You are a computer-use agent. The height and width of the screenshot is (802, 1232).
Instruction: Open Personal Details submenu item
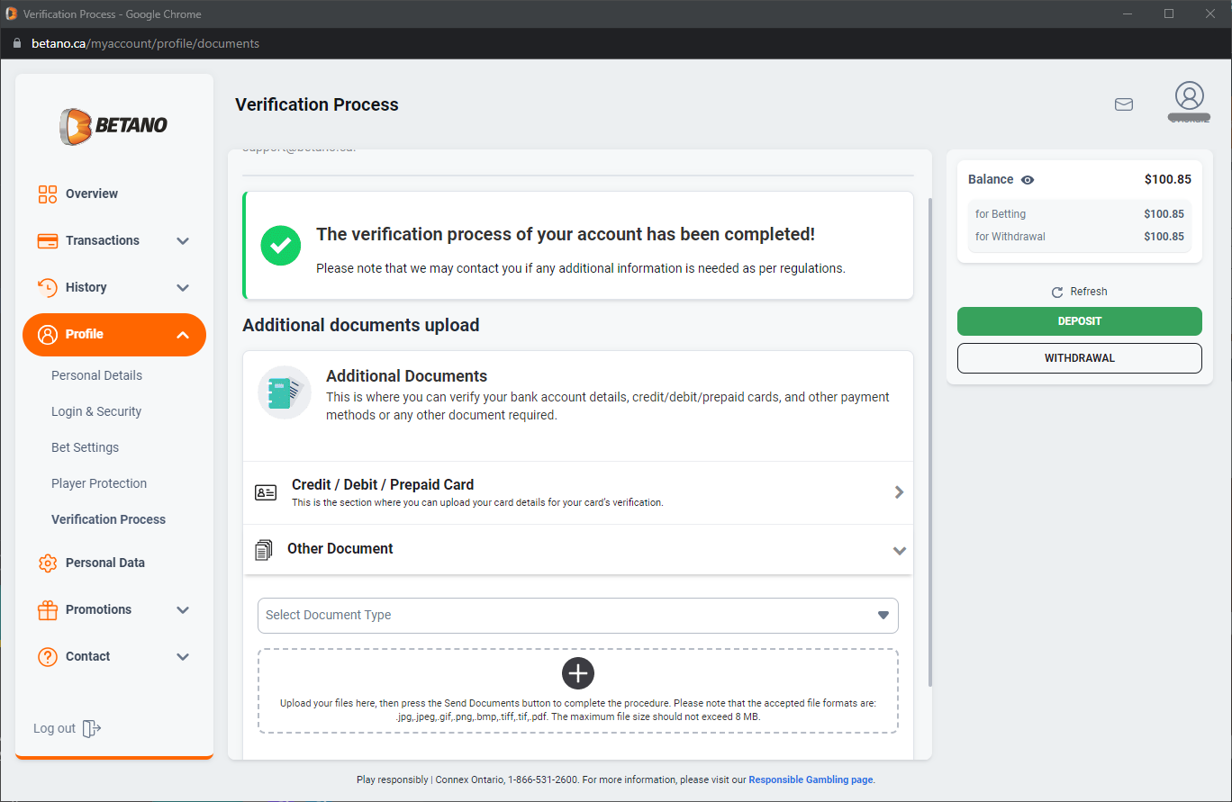coord(96,375)
